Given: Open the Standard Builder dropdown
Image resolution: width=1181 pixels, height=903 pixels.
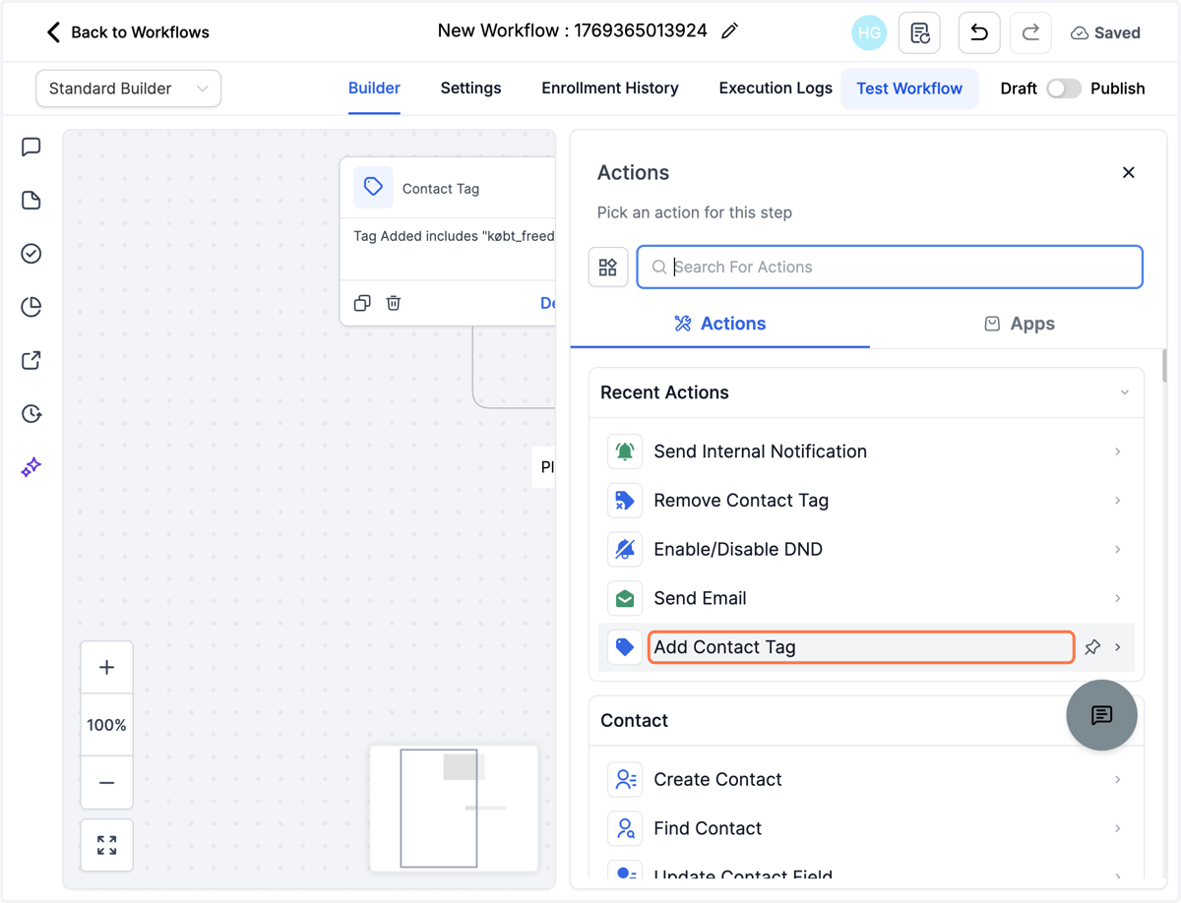Looking at the screenshot, I should click(x=128, y=89).
